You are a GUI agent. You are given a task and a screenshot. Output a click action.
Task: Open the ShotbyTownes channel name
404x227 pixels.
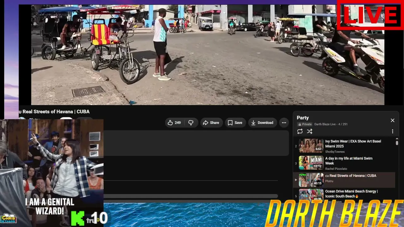(335, 152)
